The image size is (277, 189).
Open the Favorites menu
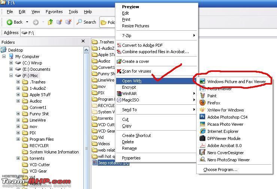[x=54, y=12]
